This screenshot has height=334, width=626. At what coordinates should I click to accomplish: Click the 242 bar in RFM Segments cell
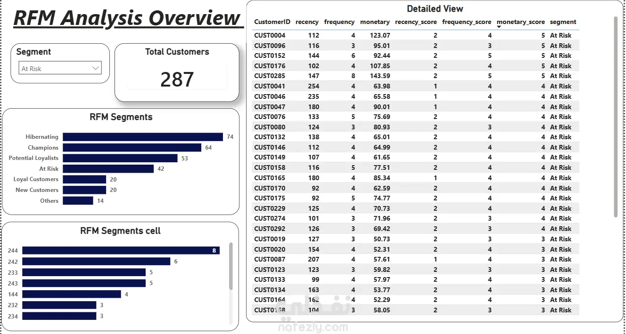point(96,261)
